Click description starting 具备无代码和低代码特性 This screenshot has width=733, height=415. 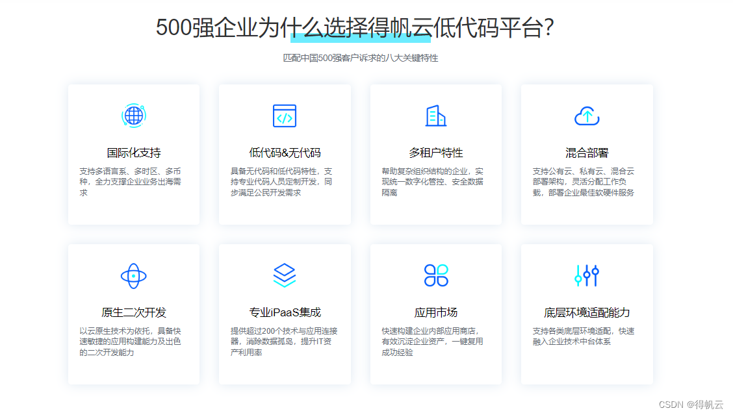(281, 182)
